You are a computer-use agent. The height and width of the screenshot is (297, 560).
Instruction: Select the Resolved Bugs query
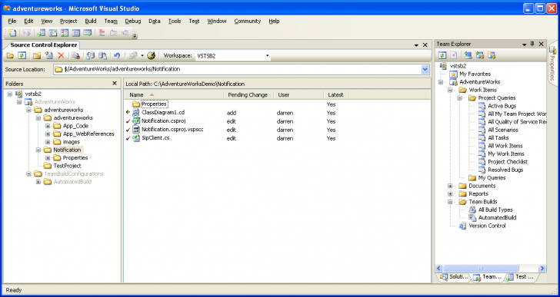click(x=505, y=170)
